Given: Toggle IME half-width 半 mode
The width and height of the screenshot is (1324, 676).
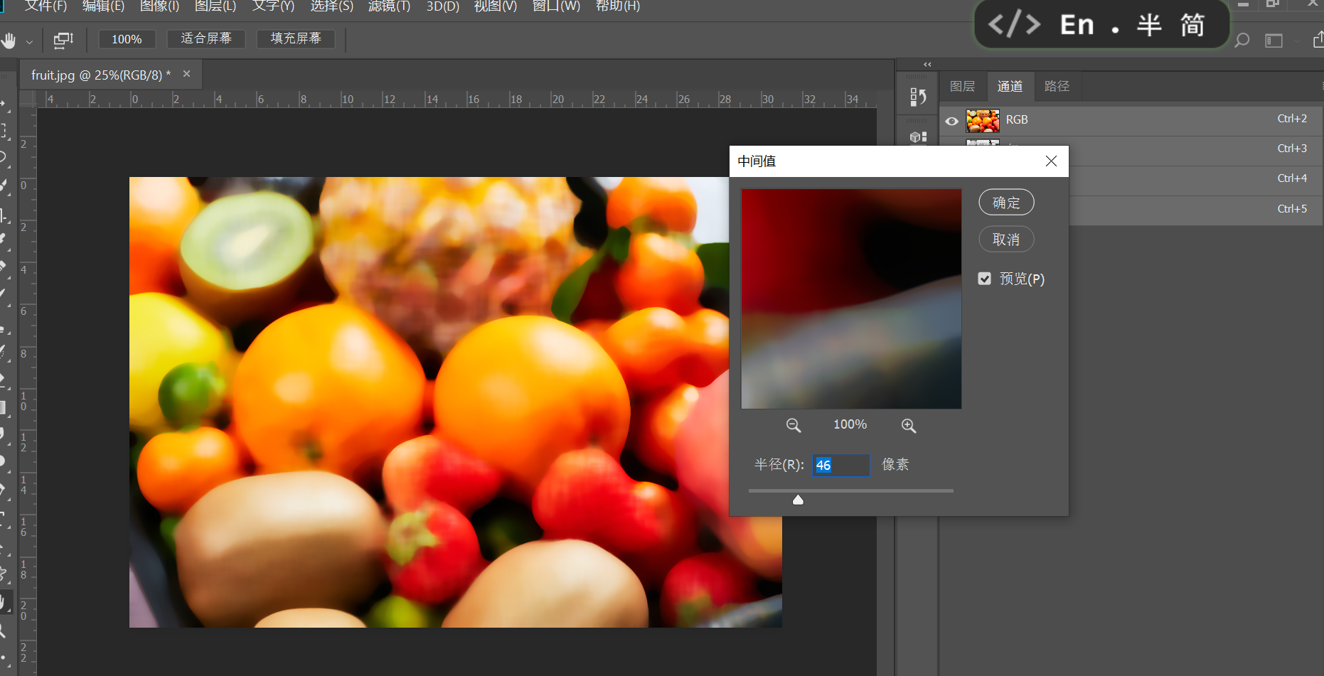Looking at the screenshot, I should coord(1149,26).
